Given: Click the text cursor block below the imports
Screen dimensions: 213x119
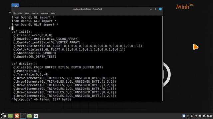Looking at the screenshot, I should pyautogui.click(x=13, y=28).
